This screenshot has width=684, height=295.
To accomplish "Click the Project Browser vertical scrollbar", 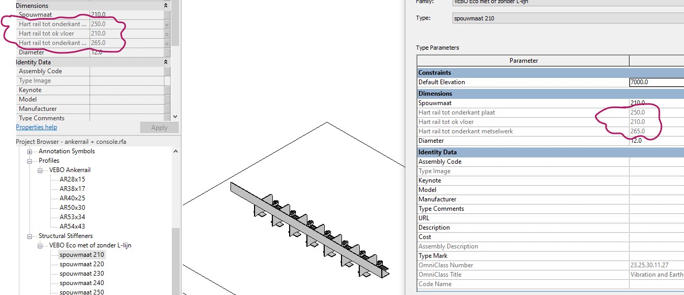I will click(x=176, y=262).
